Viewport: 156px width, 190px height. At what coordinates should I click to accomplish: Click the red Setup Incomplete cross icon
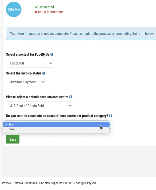35,12
